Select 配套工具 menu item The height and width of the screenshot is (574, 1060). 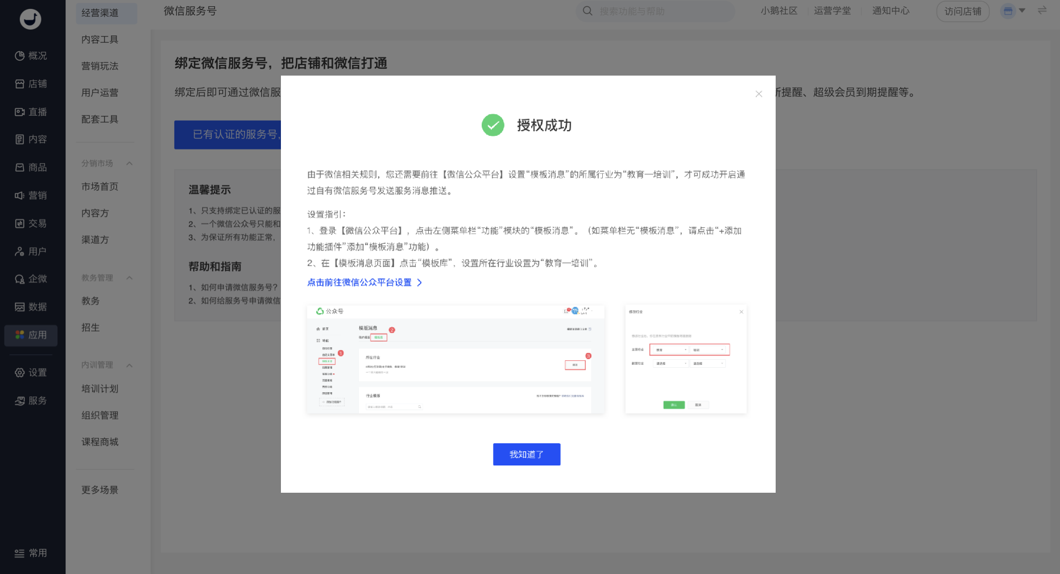(100, 119)
